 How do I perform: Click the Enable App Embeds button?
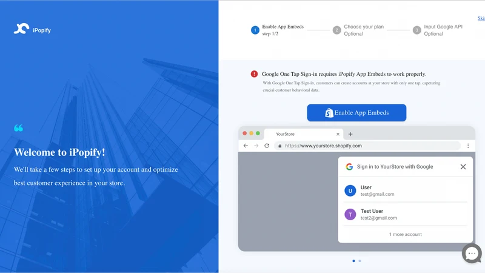coord(356,113)
